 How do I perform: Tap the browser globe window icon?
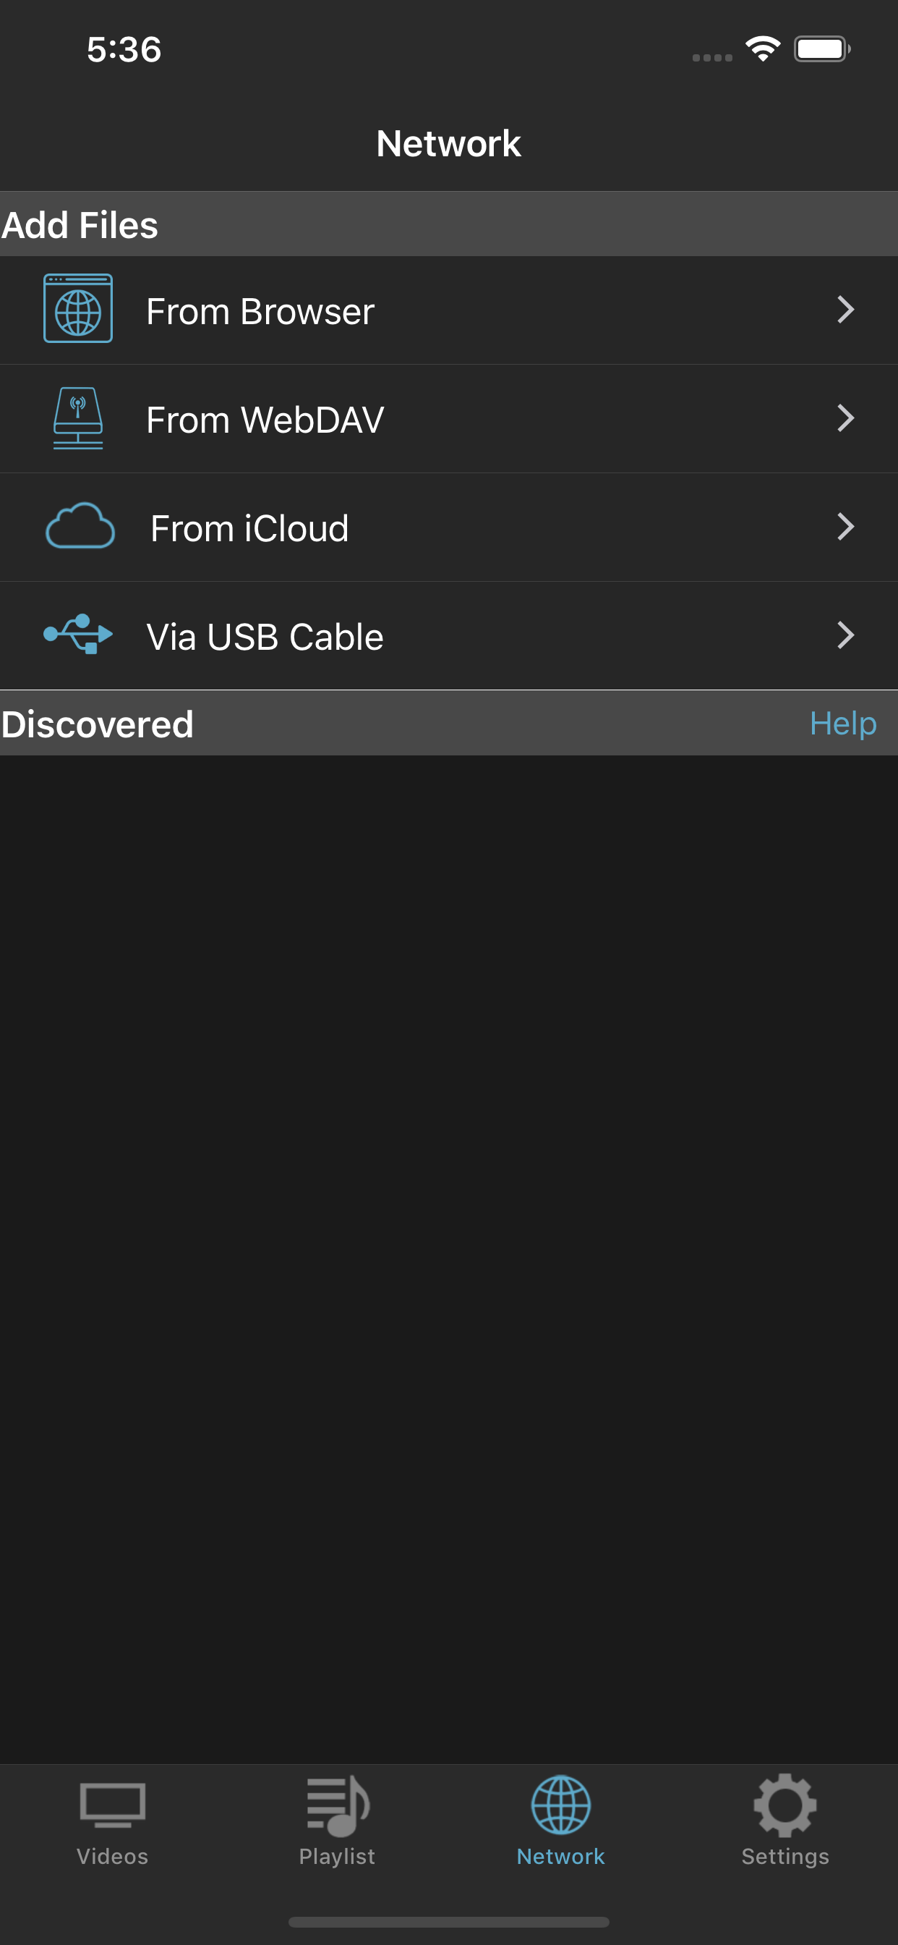point(78,309)
